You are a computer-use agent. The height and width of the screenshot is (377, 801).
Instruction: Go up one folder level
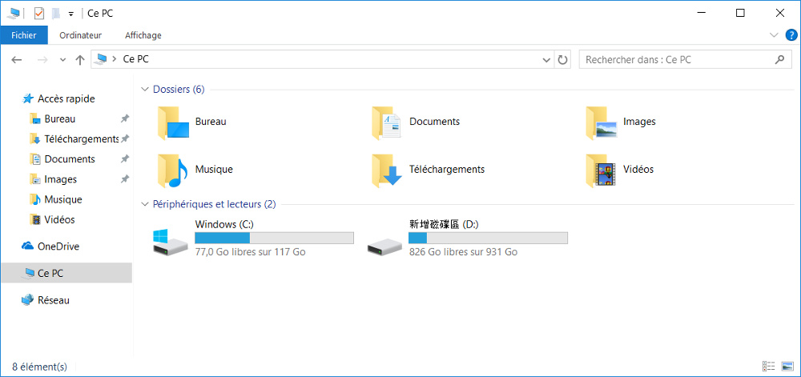click(79, 60)
